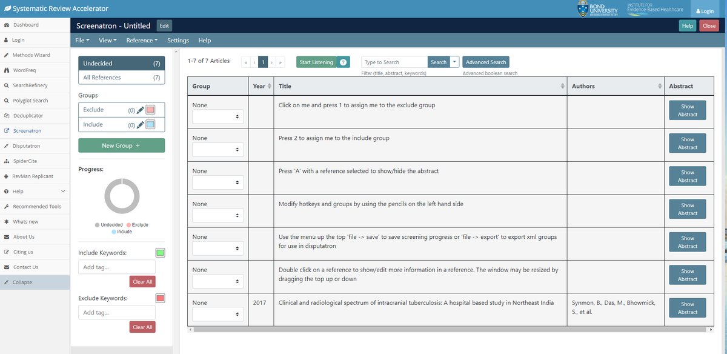Sort the table by Authors column
This screenshot has width=727, height=354.
616,86
